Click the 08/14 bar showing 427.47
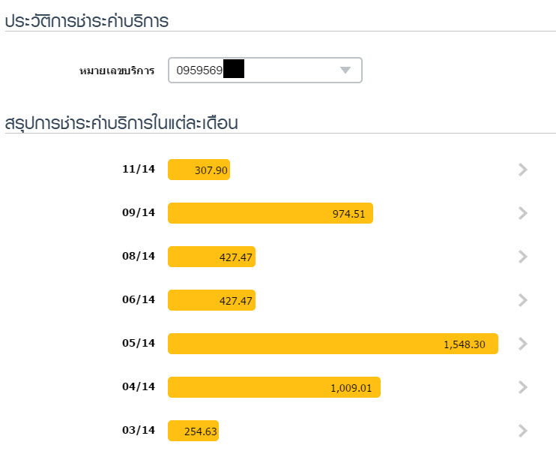The height and width of the screenshot is (463, 556). point(211,257)
